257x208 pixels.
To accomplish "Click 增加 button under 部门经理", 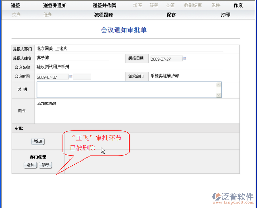I will (31, 165).
